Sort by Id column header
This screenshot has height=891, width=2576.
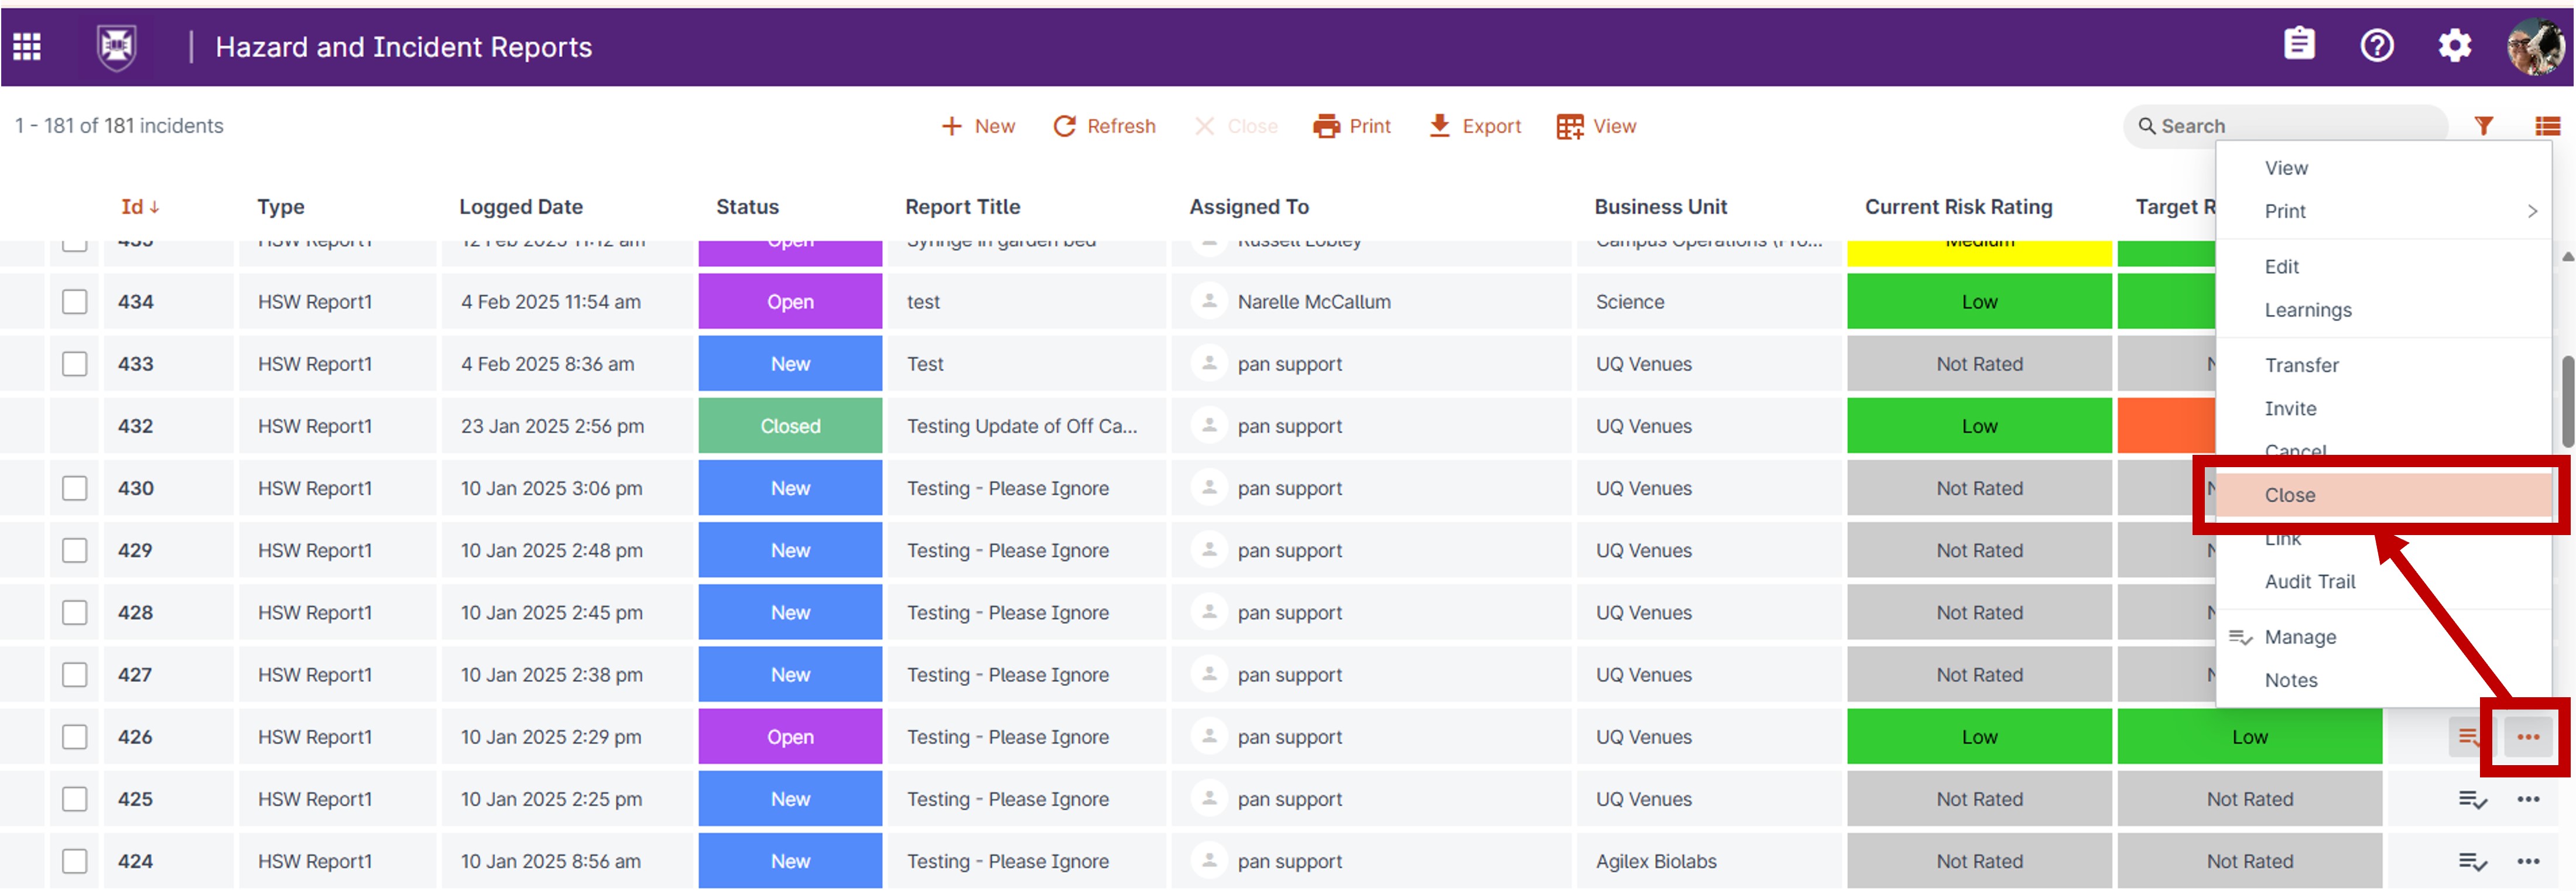(x=140, y=207)
